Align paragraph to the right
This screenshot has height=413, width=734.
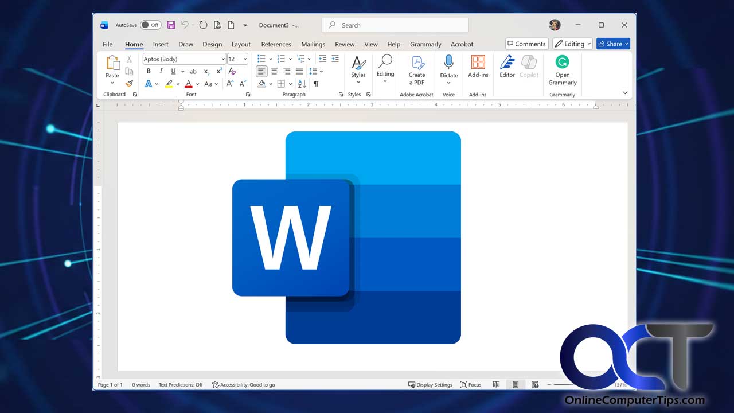pyautogui.click(x=287, y=71)
